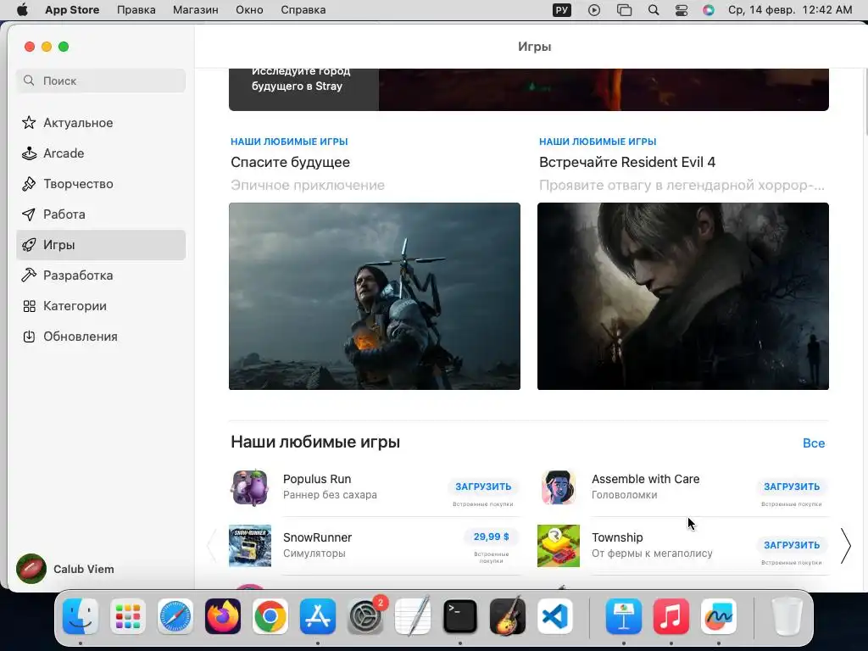Screen dimensions: 868x651
Task: Open the Stray featured banner
Action: coord(529,89)
